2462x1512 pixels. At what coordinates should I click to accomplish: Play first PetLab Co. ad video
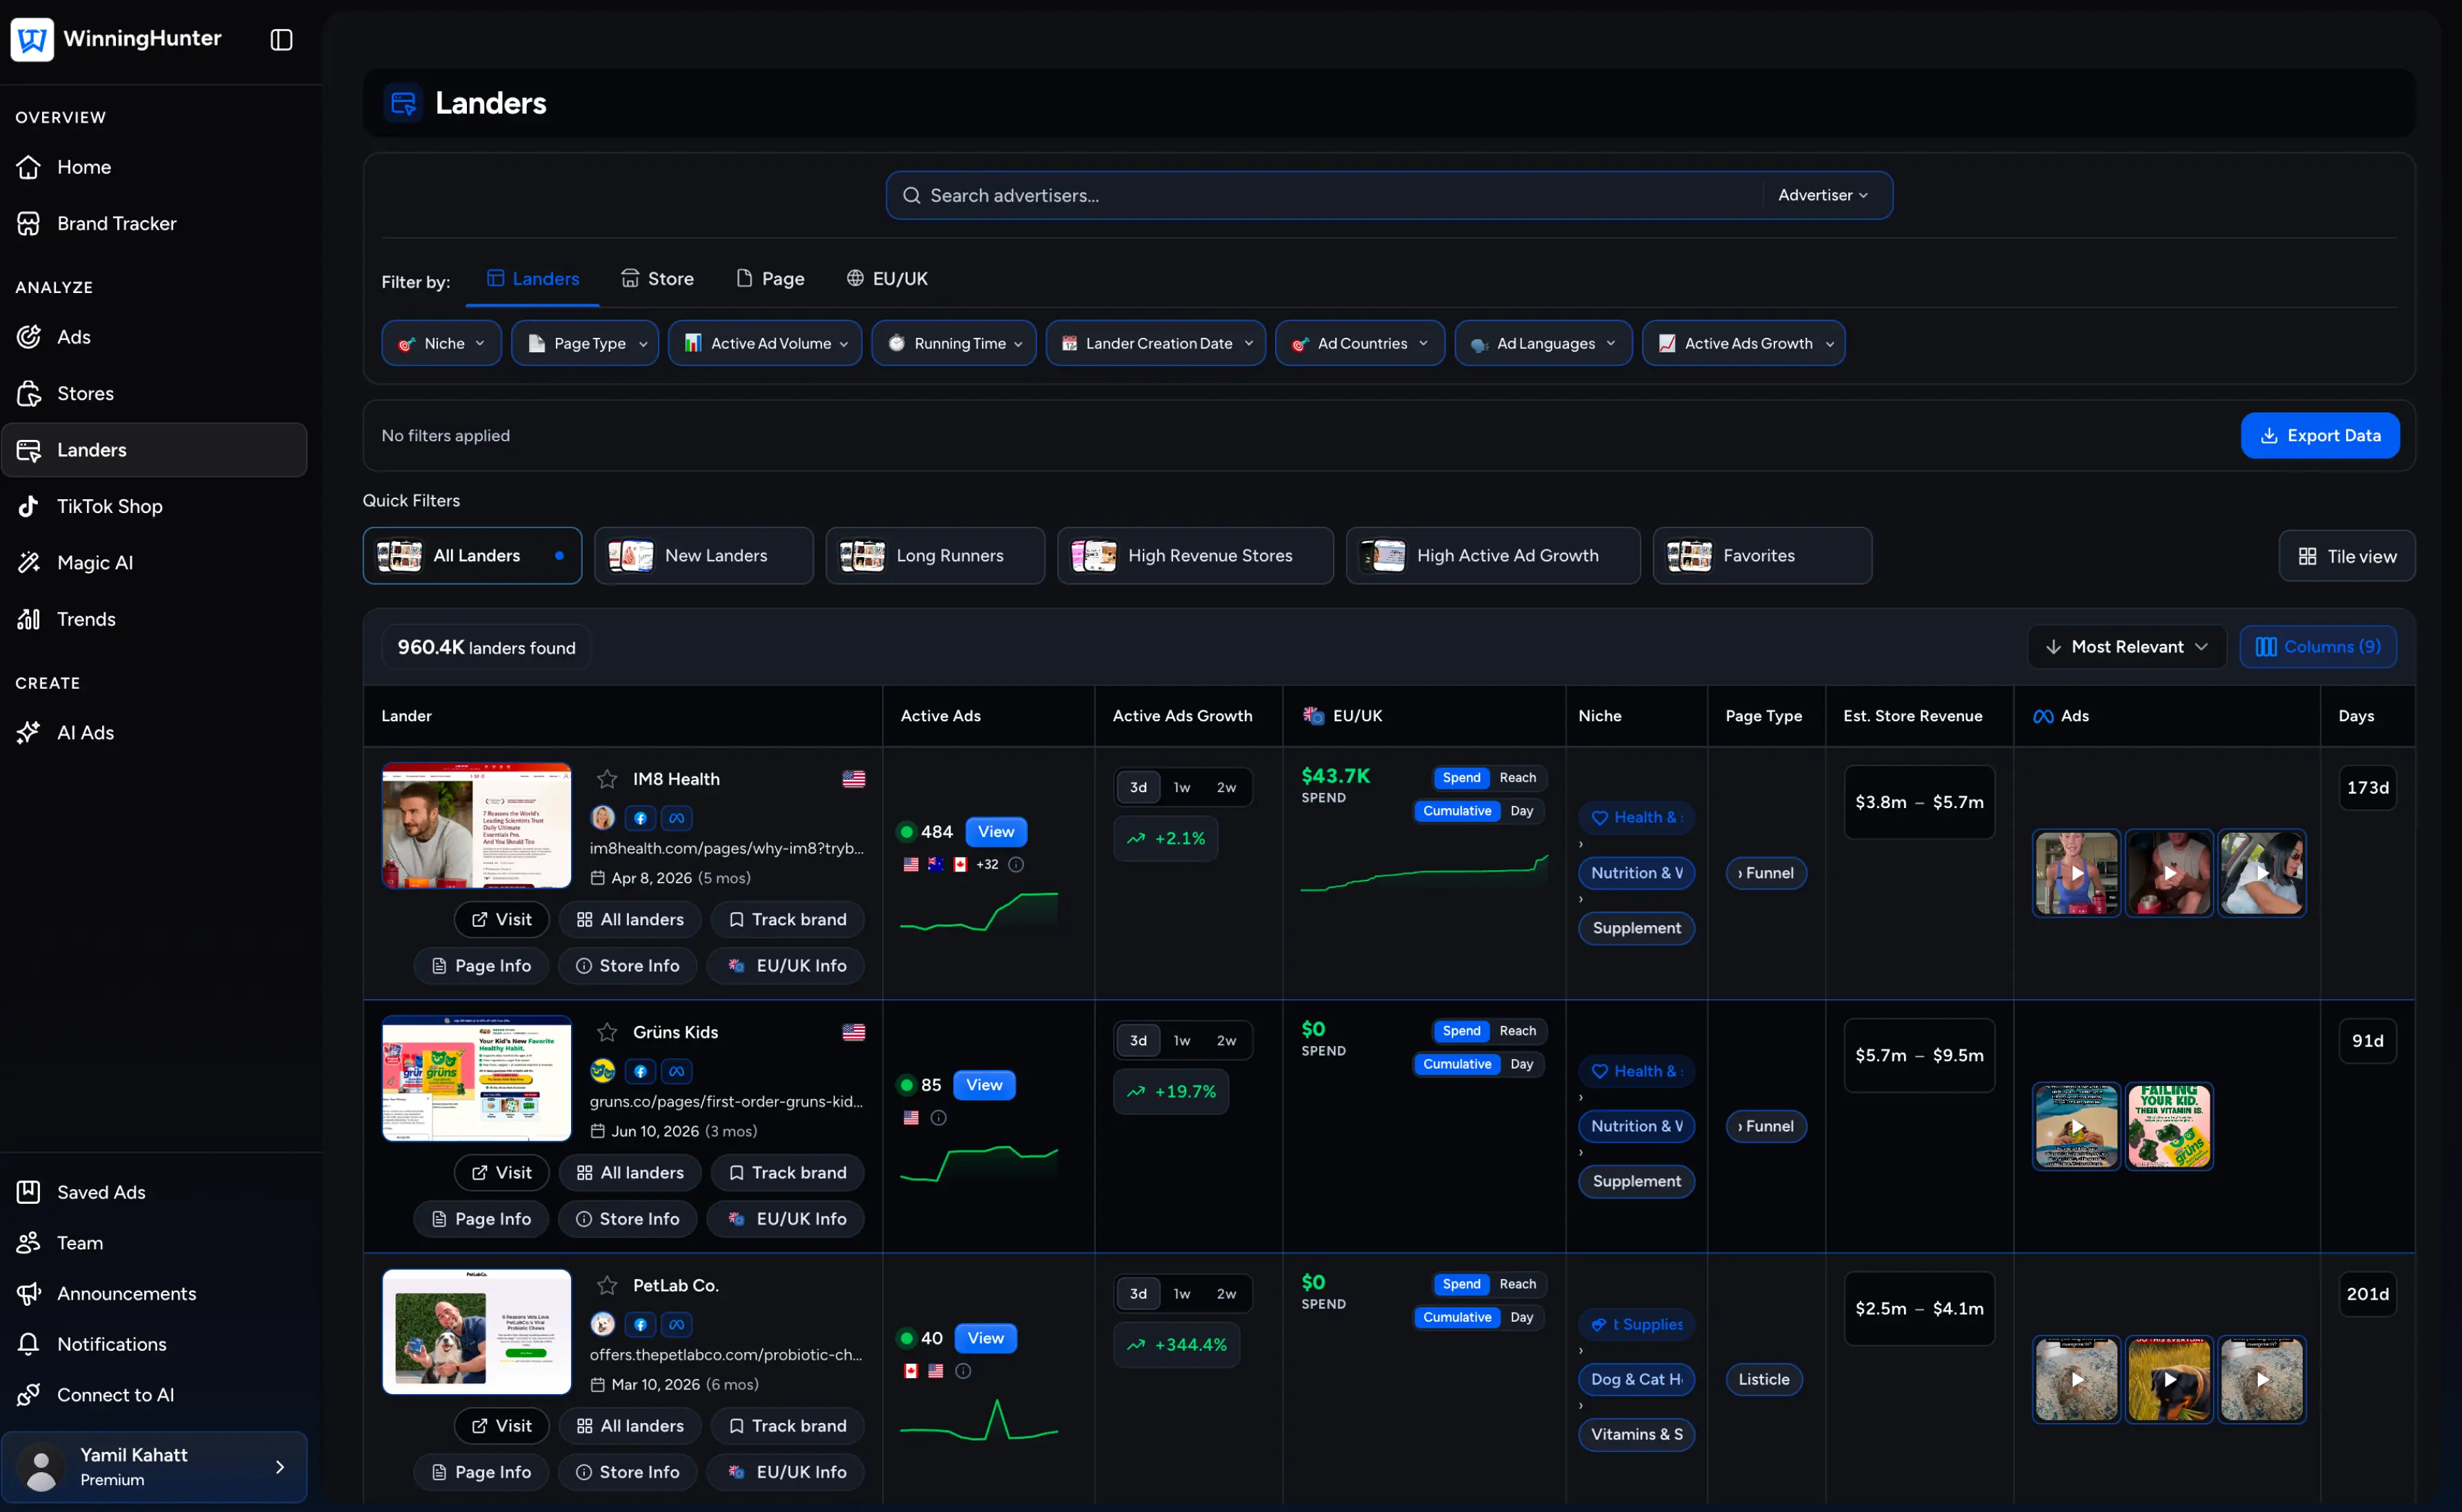[x=2077, y=1379]
